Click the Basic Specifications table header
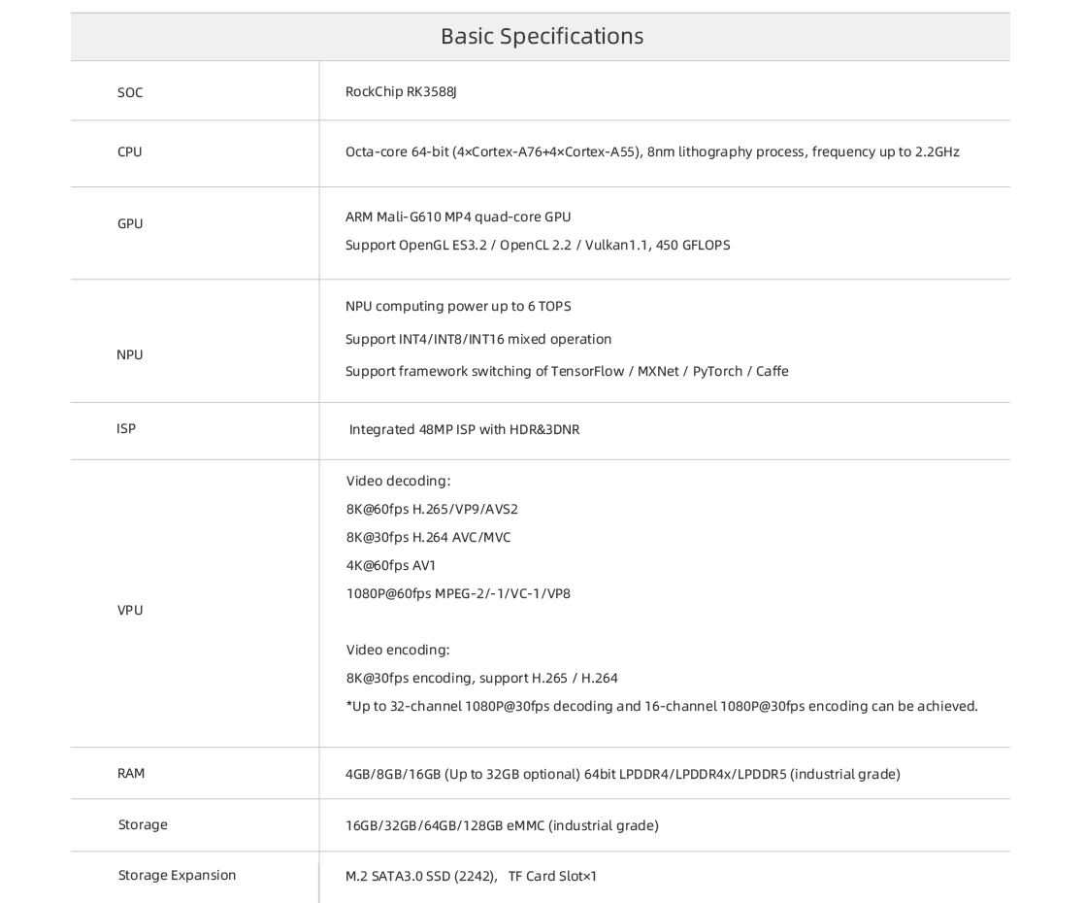 tap(541, 37)
